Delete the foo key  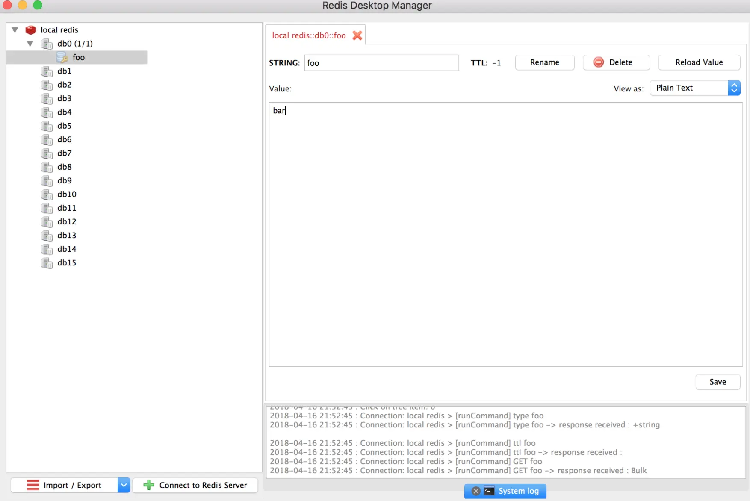click(x=616, y=62)
